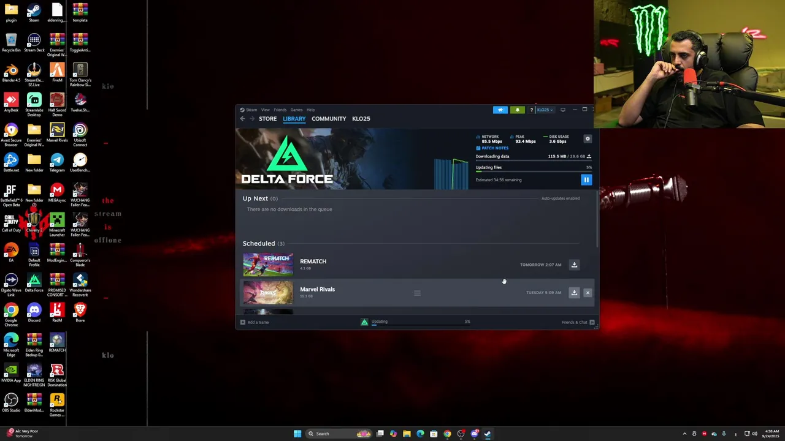Select the Battle.net desktop icon
The height and width of the screenshot is (441, 785).
point(11,164)
